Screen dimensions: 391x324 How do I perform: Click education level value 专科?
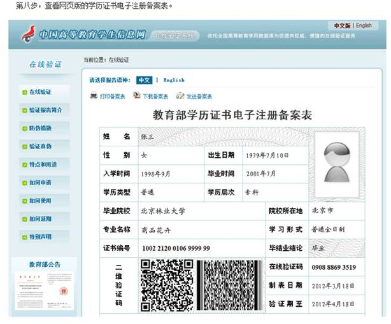[252, 192]
